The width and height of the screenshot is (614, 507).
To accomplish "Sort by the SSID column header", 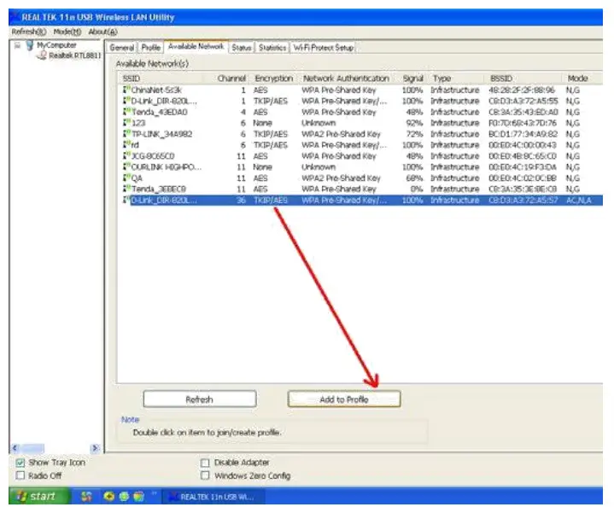I will click(x=161, y=79).
